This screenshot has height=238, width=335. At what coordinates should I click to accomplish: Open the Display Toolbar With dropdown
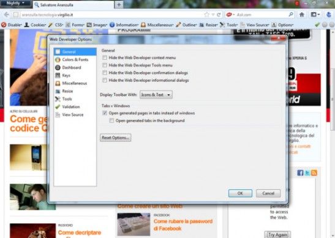tap(156, 95)
